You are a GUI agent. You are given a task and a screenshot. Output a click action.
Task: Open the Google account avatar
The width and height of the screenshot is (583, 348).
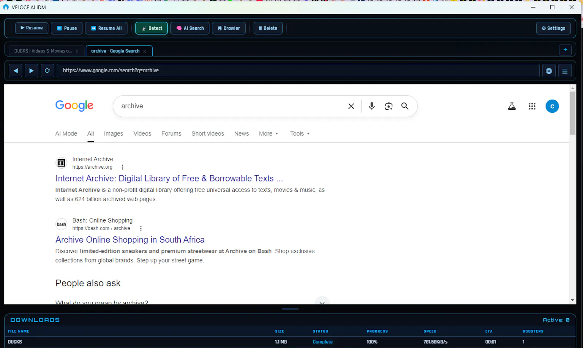tap(552, 106)
